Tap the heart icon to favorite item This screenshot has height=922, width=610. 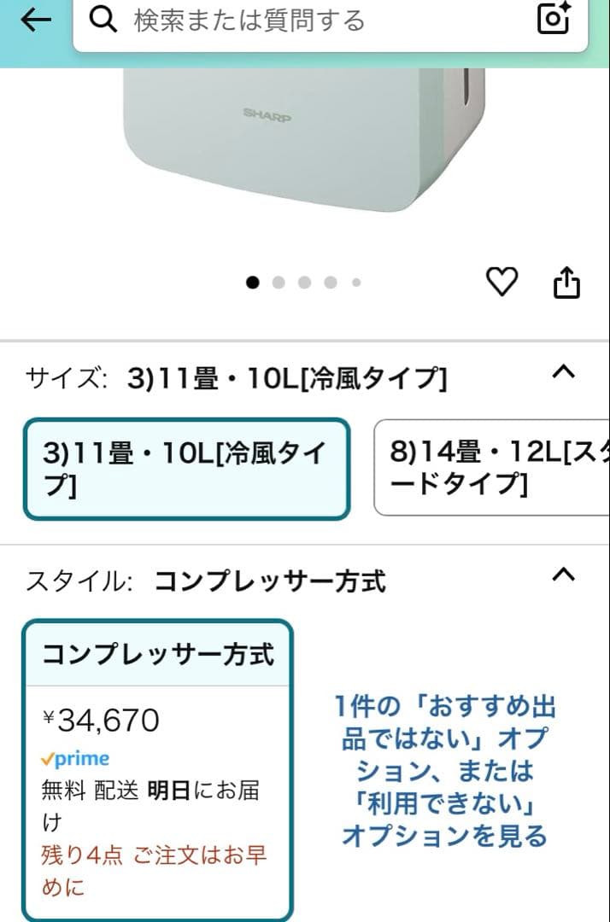(501, 280)
